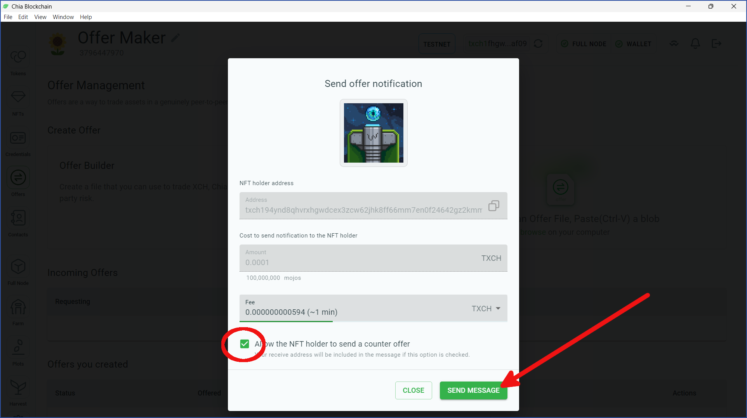Click the browse link for offer file
Screen dimensions: 747x418
533,232
